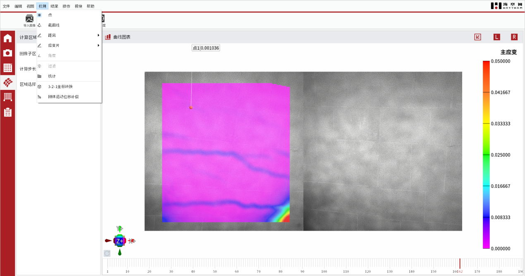The height and width of the screenshot is (276, 525).
Task: Click the red diagonal arrow icon beside L
Action: point(477,37)
